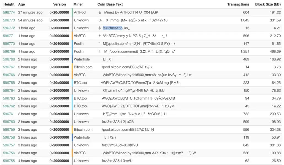This screenshot has width=284, height=165.
Task: Click highlighted fezi3tm3A5d text in row 596772
Action: pyautogui.click(x=112, y=28)
